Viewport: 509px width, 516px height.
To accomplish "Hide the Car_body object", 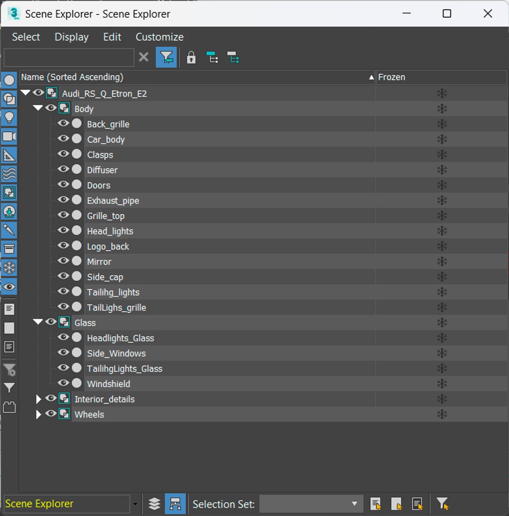I will point(63,139).
